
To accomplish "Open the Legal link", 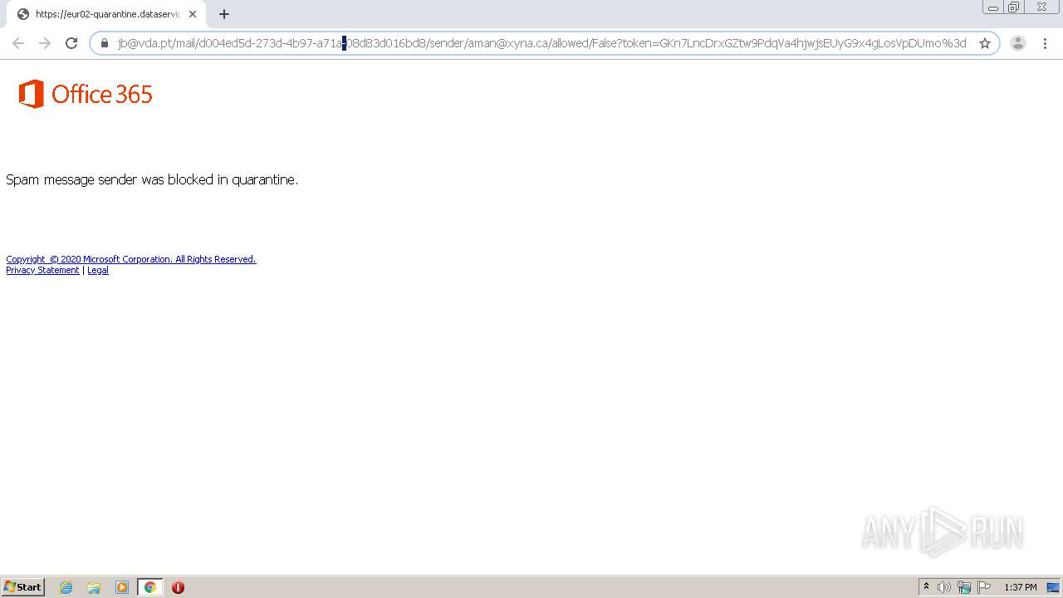I will point(98,270).
